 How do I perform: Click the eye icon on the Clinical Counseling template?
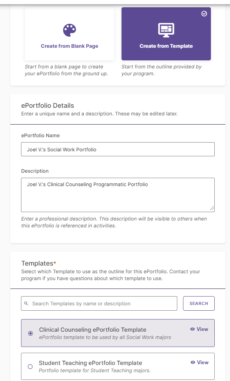point(192,329)
